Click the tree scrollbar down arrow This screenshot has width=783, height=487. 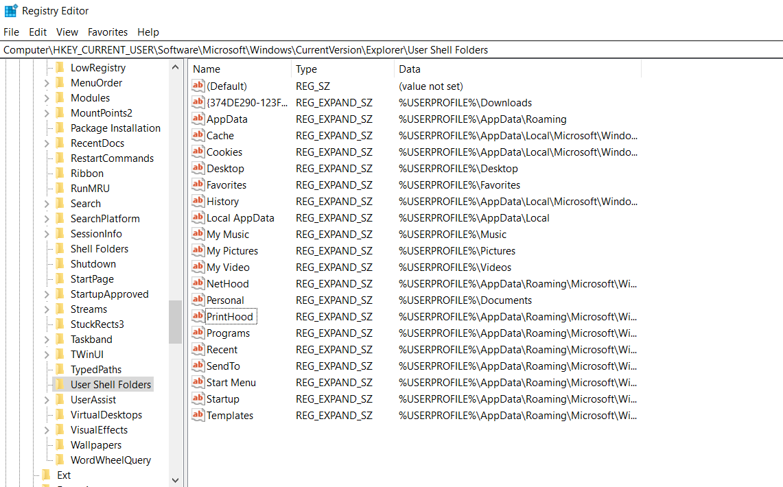[175, 480]
